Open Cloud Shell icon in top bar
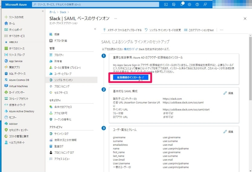The width and height of the screenshot is (252, 172). pos(166,4)
